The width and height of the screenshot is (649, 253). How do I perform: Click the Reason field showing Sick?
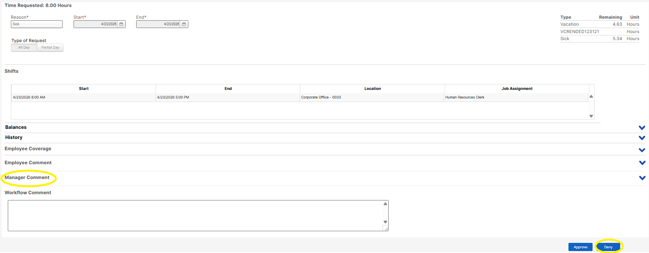tap(37, 24)
